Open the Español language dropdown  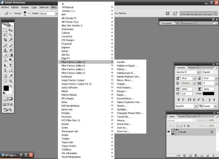point(196,106)
